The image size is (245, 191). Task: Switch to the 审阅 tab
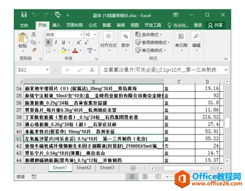click(121, 25)
